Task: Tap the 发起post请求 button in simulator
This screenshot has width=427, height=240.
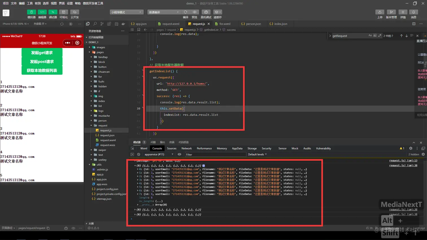Action: tap(42, 61)
